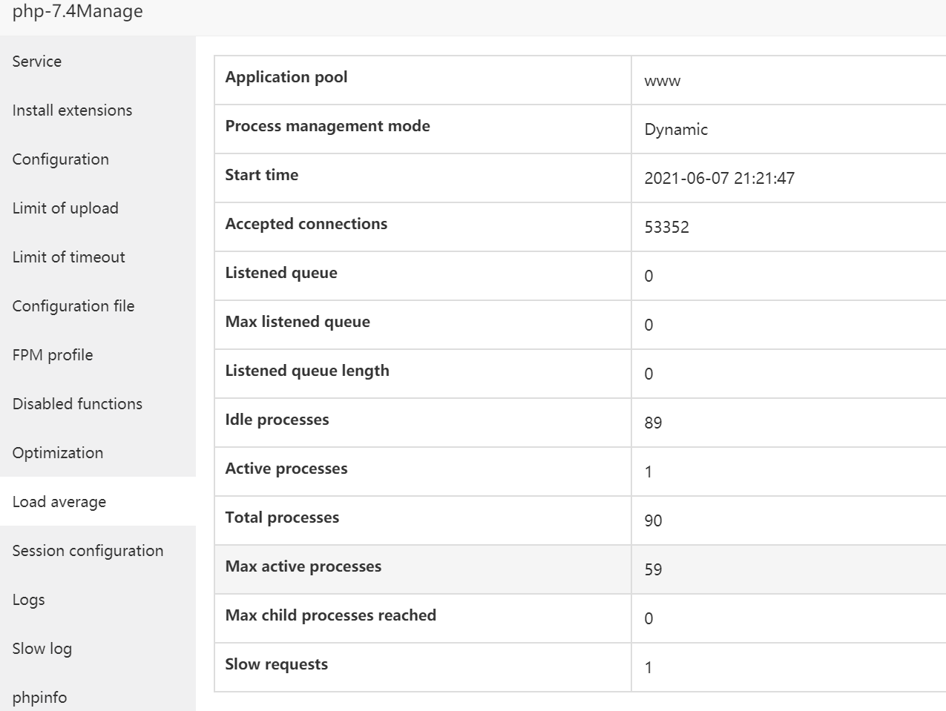Open Session configuration settings
Viewport: 946px width, 711px height.
(88, 551)
